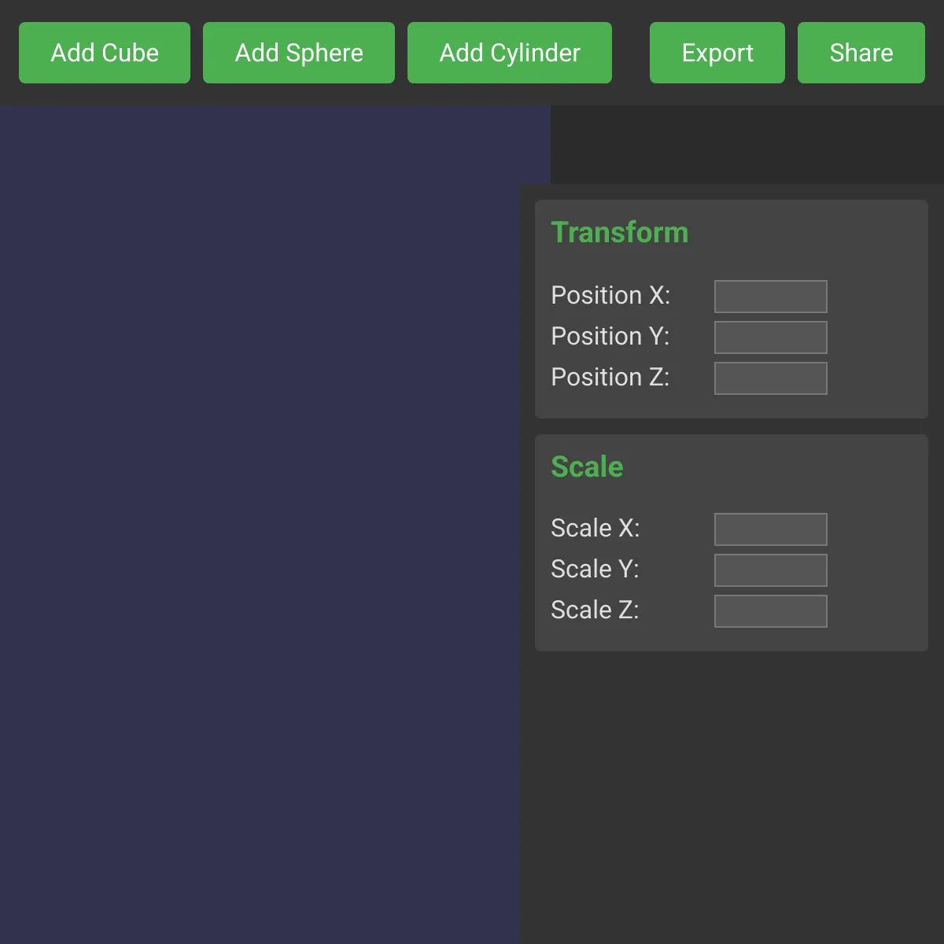Open the Export button
Screen dimensions: 944x944
[x=717, y=53]
